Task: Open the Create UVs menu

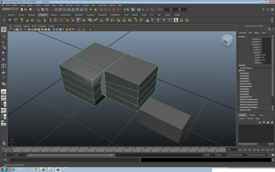Action: [x=102, y=5]
